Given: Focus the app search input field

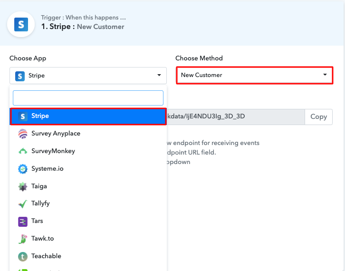Looking at the screenshot, I should (x=88, y=98).
